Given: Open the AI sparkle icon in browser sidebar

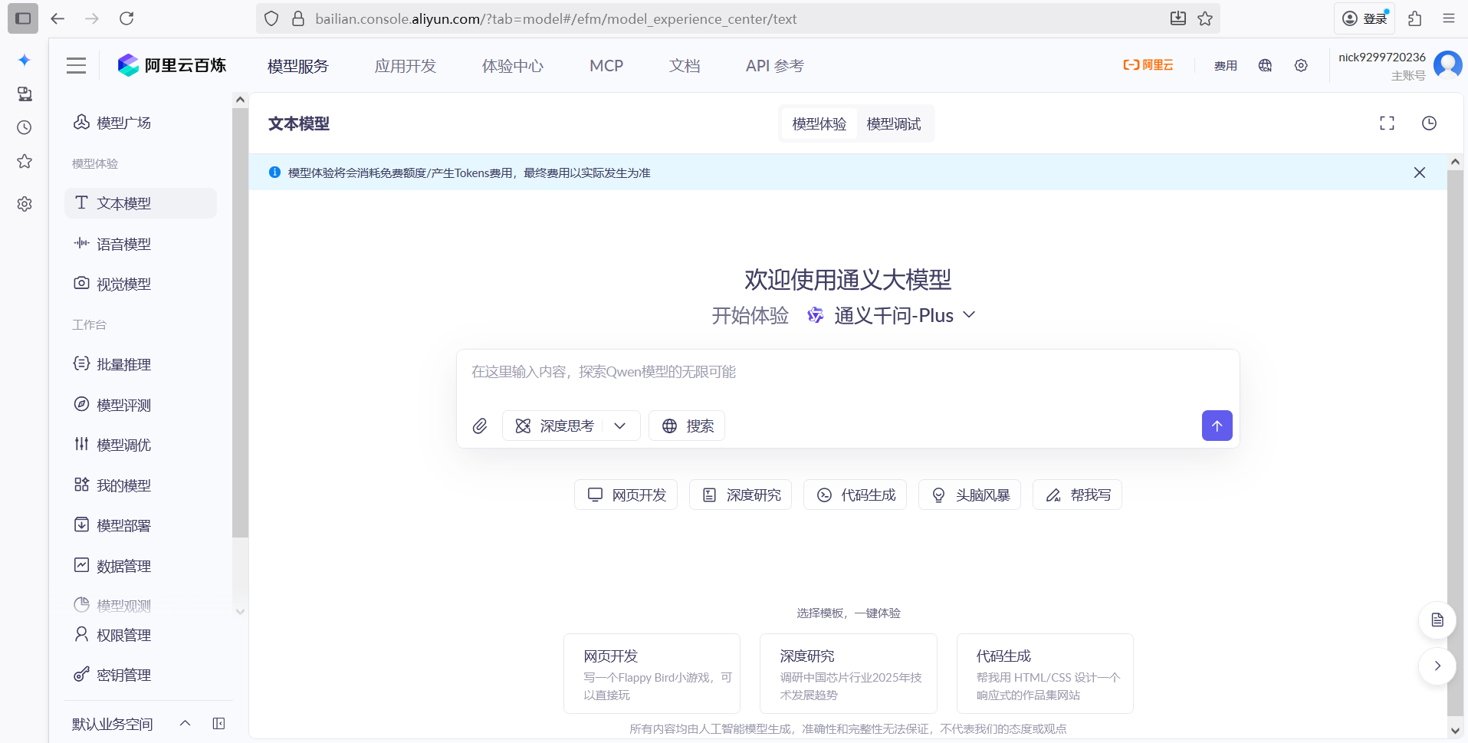Looking at the screenshot, I should (25, 60).
